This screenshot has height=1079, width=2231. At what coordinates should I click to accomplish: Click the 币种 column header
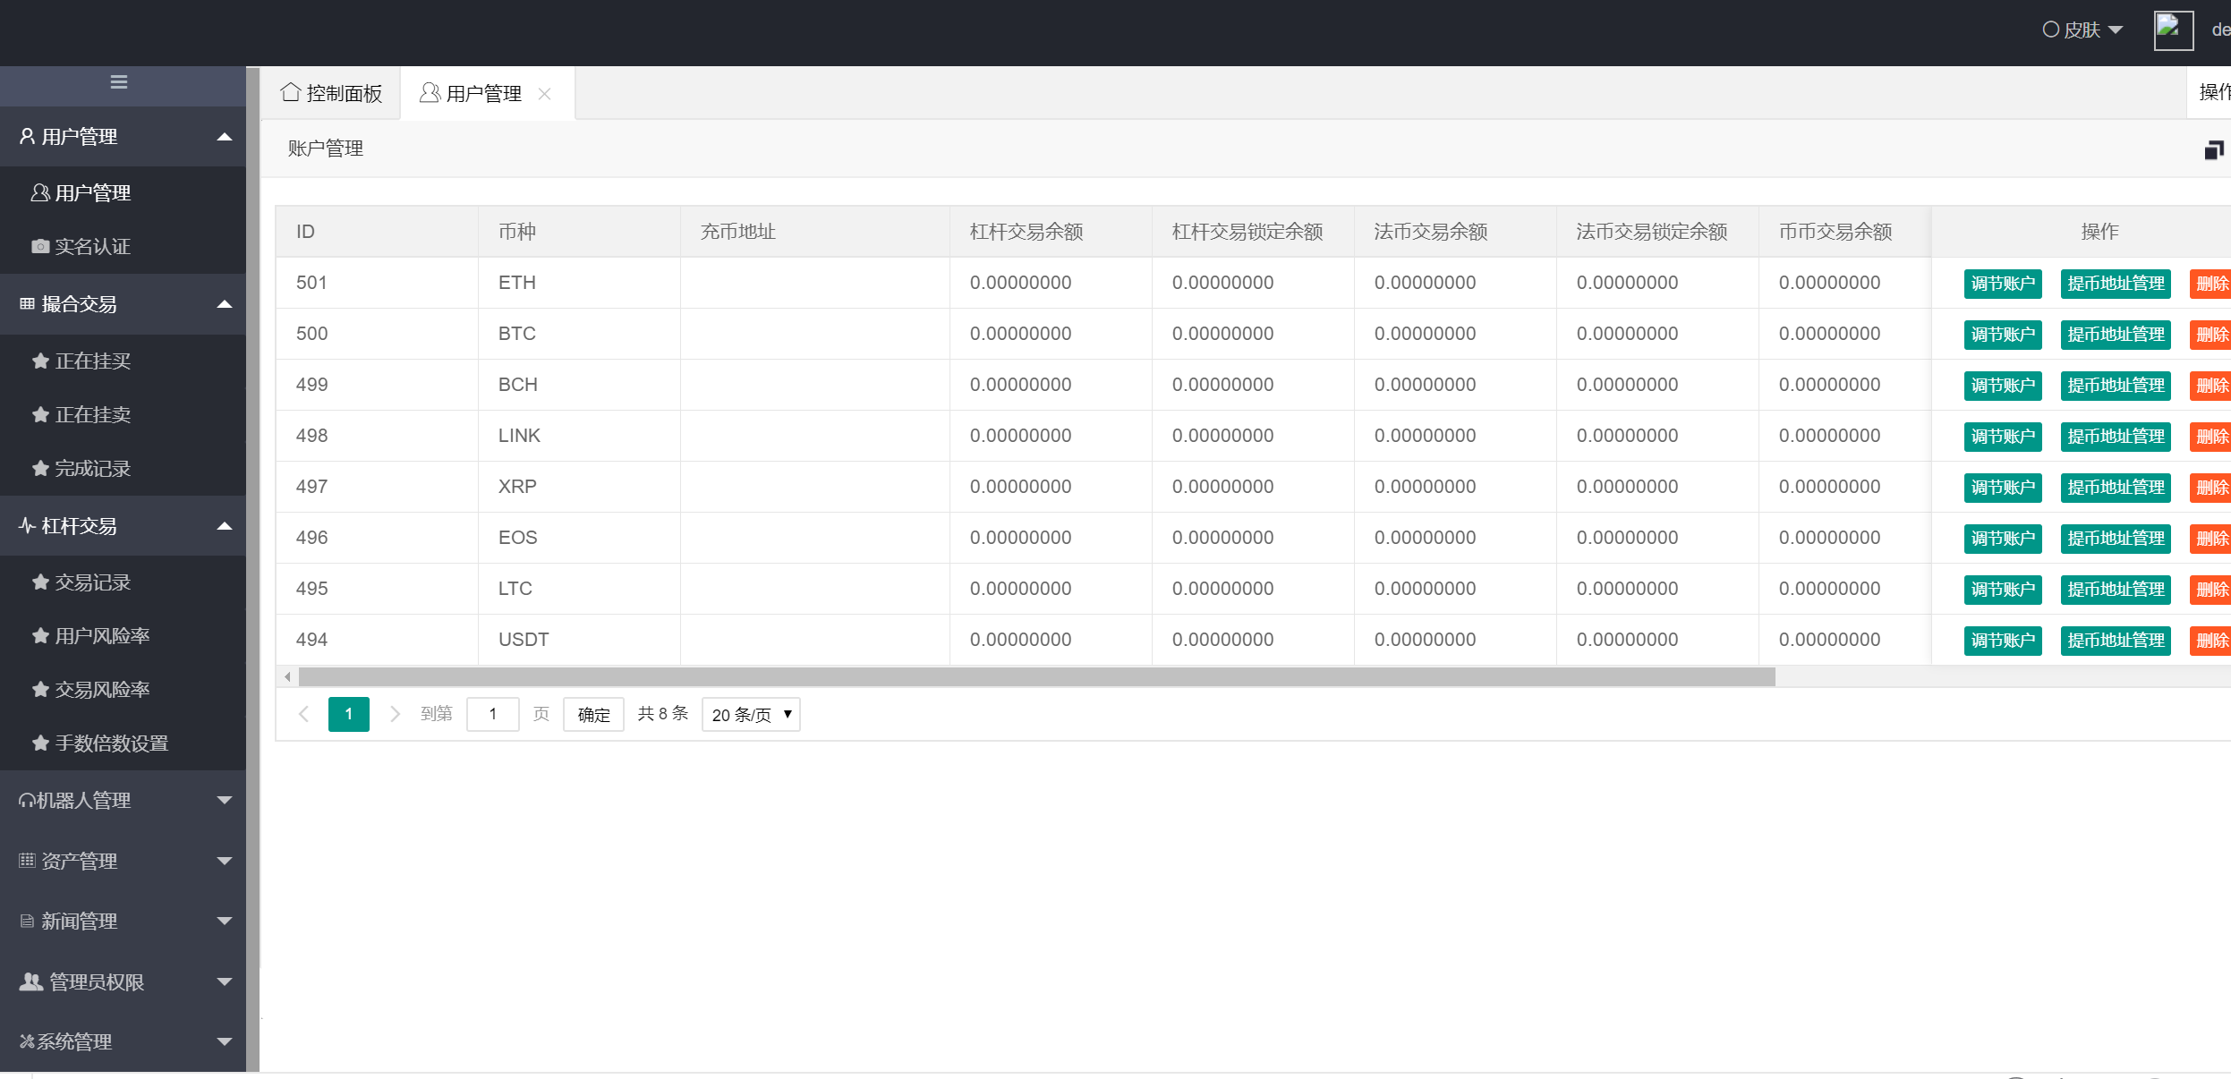click(x=579, y=232)
